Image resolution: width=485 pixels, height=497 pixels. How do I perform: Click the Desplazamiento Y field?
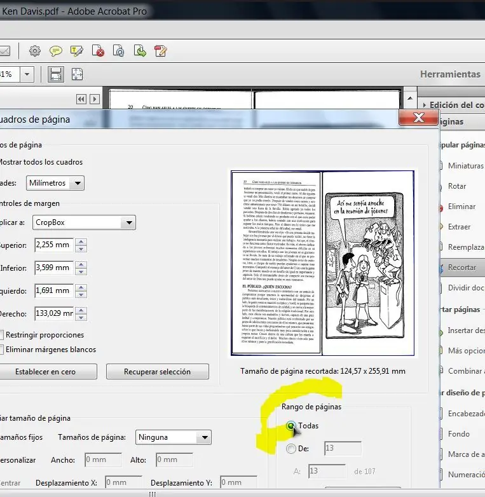click(x=239, y=483)
